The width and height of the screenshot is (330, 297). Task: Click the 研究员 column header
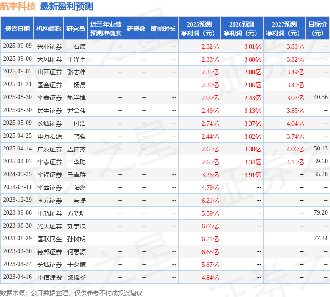(x=76, y=29)
